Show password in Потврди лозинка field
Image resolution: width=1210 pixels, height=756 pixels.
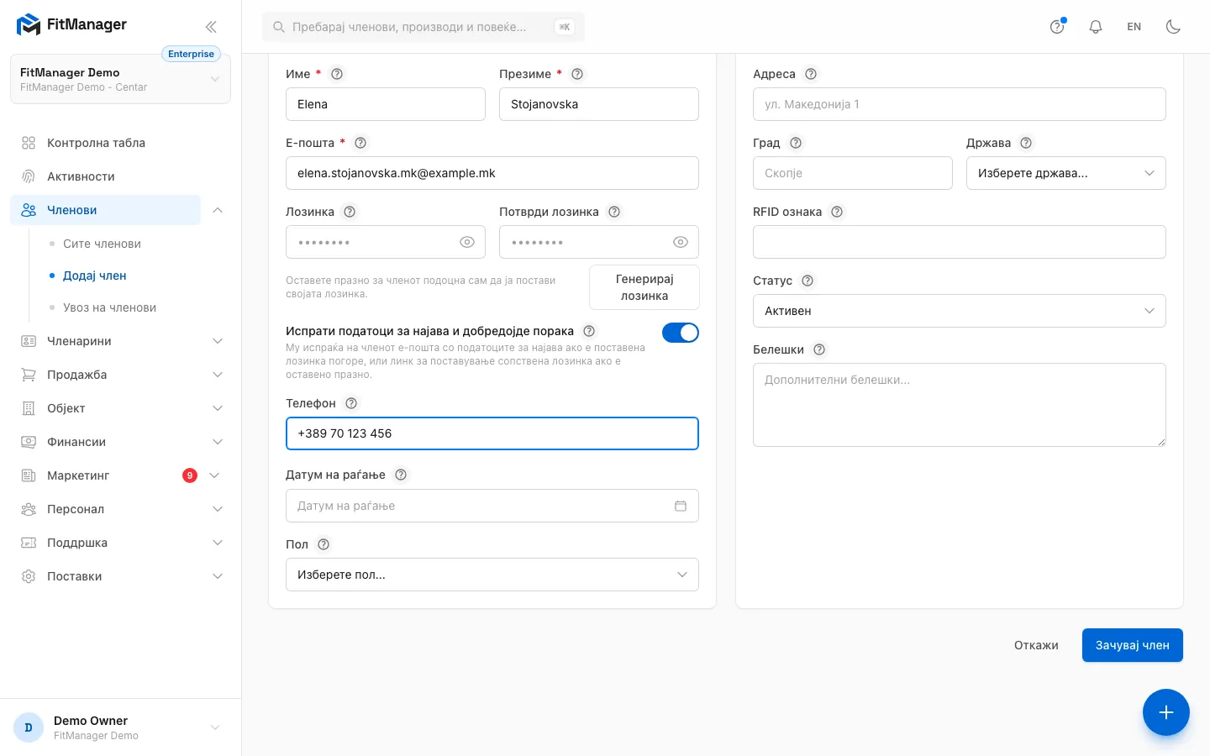(681, 242)
